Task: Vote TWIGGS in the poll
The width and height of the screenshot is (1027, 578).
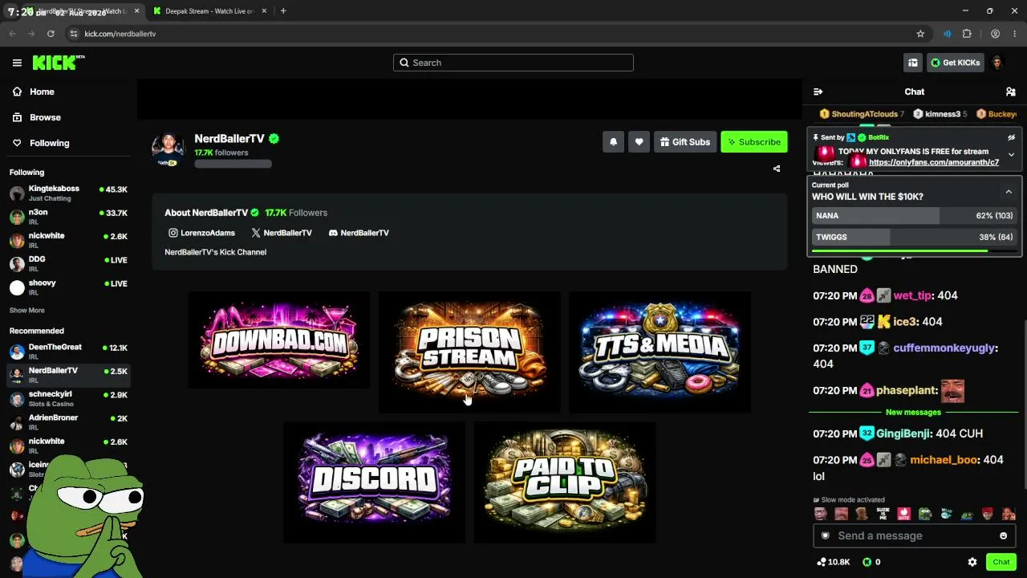Action: tap(914, 237)
